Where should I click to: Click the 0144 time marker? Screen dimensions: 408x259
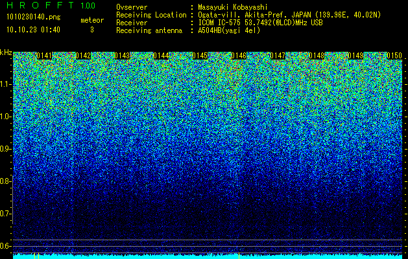point(161,56)
